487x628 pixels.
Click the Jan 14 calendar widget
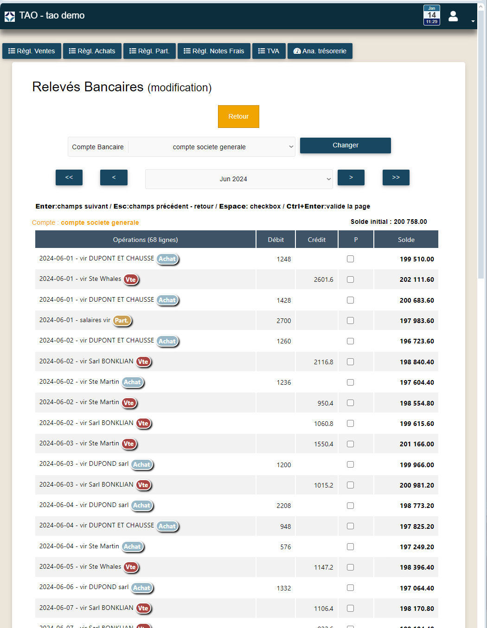(431, 14)
